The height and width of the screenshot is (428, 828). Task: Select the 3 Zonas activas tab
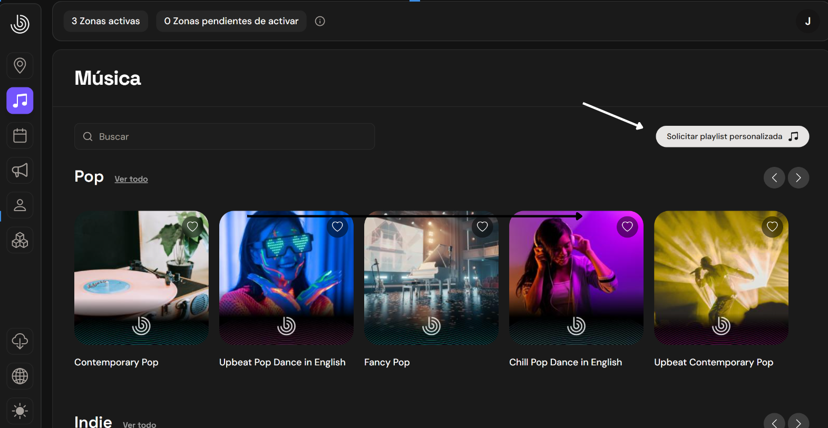tap(106, 21)
